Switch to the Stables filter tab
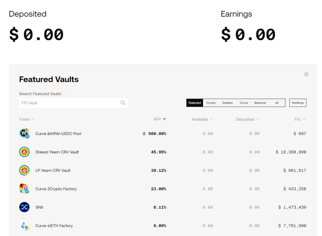 click(227, 103)
